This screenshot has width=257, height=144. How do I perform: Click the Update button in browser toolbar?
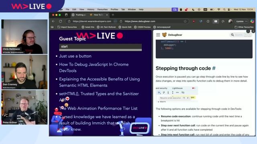click(x=242, y=21)
